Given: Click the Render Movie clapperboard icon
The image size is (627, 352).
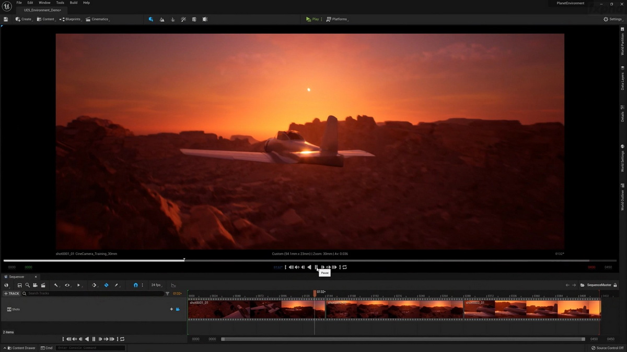Looking at the screenshot, I should pos(43,285).
